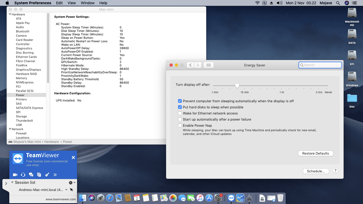The width and height of the screenshot is (363, 204).
Task: Start video in TeamViewer panel
Action: point(15,175)
